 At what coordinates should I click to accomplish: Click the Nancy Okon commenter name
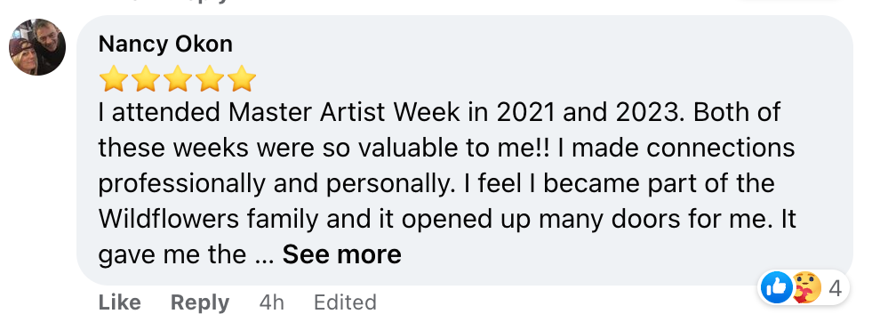[x=165, y=44]
